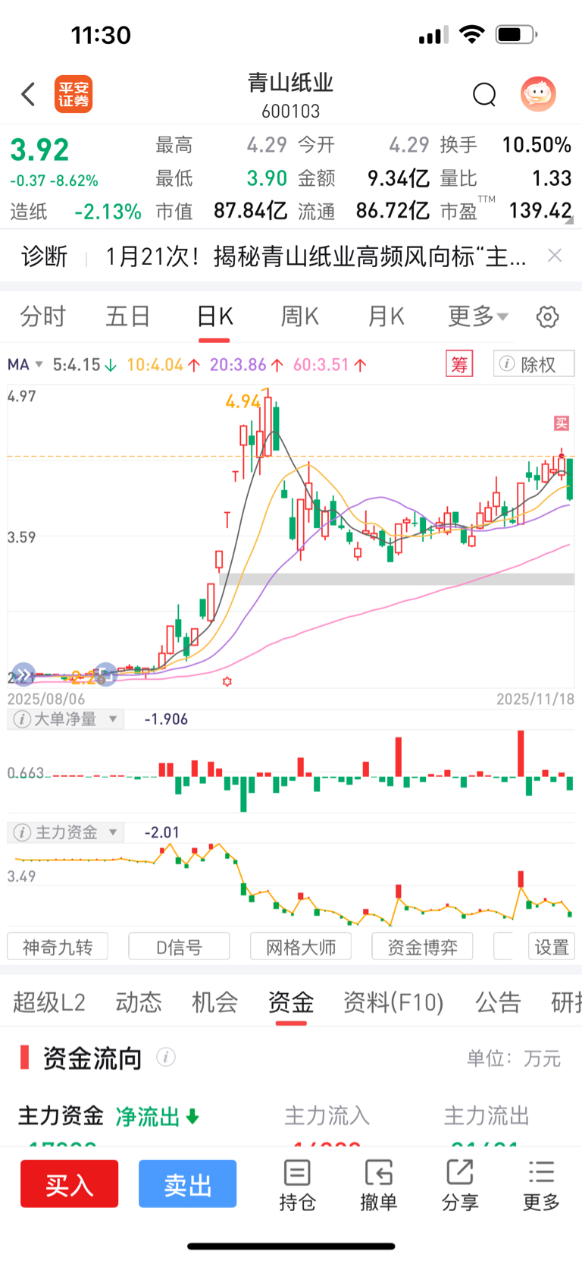Viewport: 582px width, 1261px height.
Task: Tap the 量比 1.33 value
Action: [x=552, y=178]
